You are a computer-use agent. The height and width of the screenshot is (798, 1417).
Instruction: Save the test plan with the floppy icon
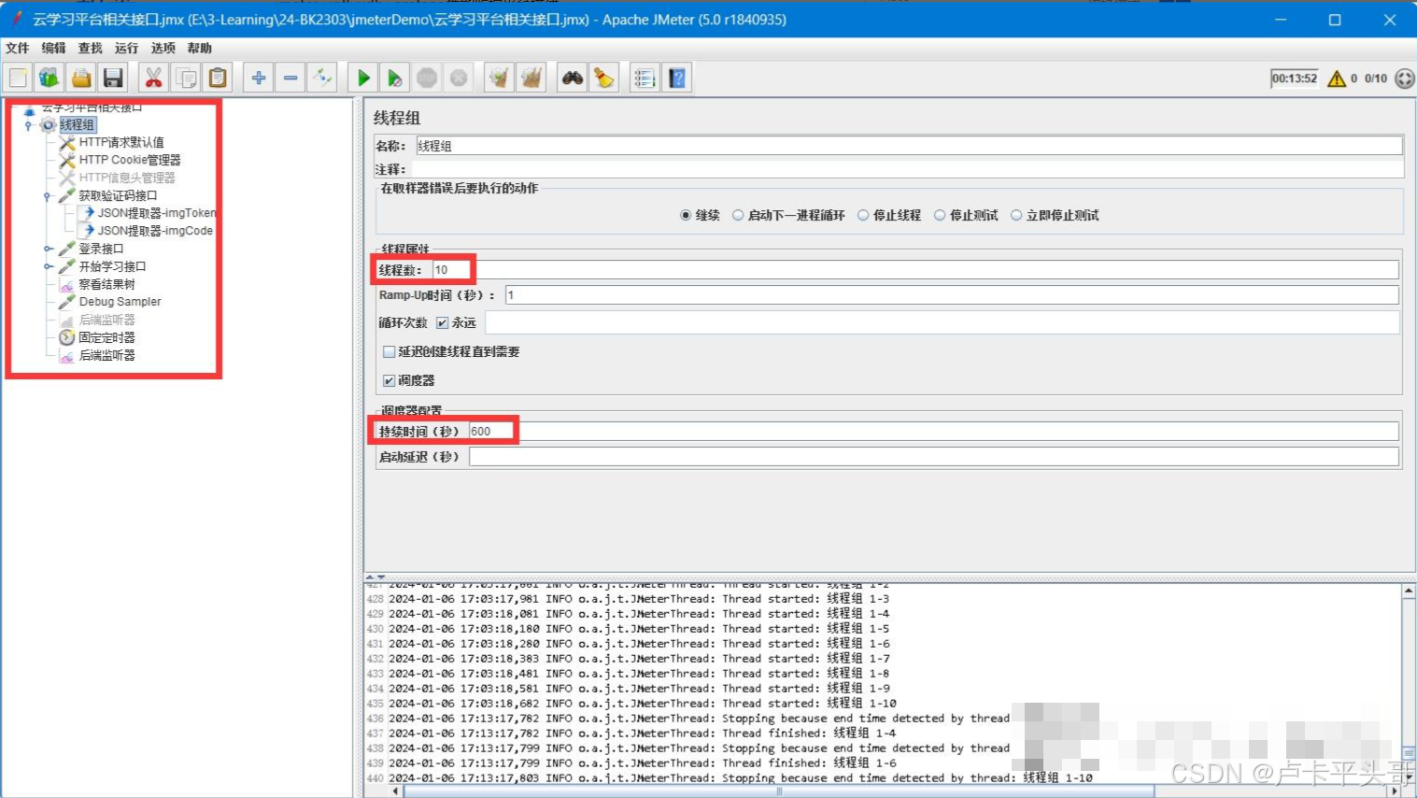click(x=113, y=78)
